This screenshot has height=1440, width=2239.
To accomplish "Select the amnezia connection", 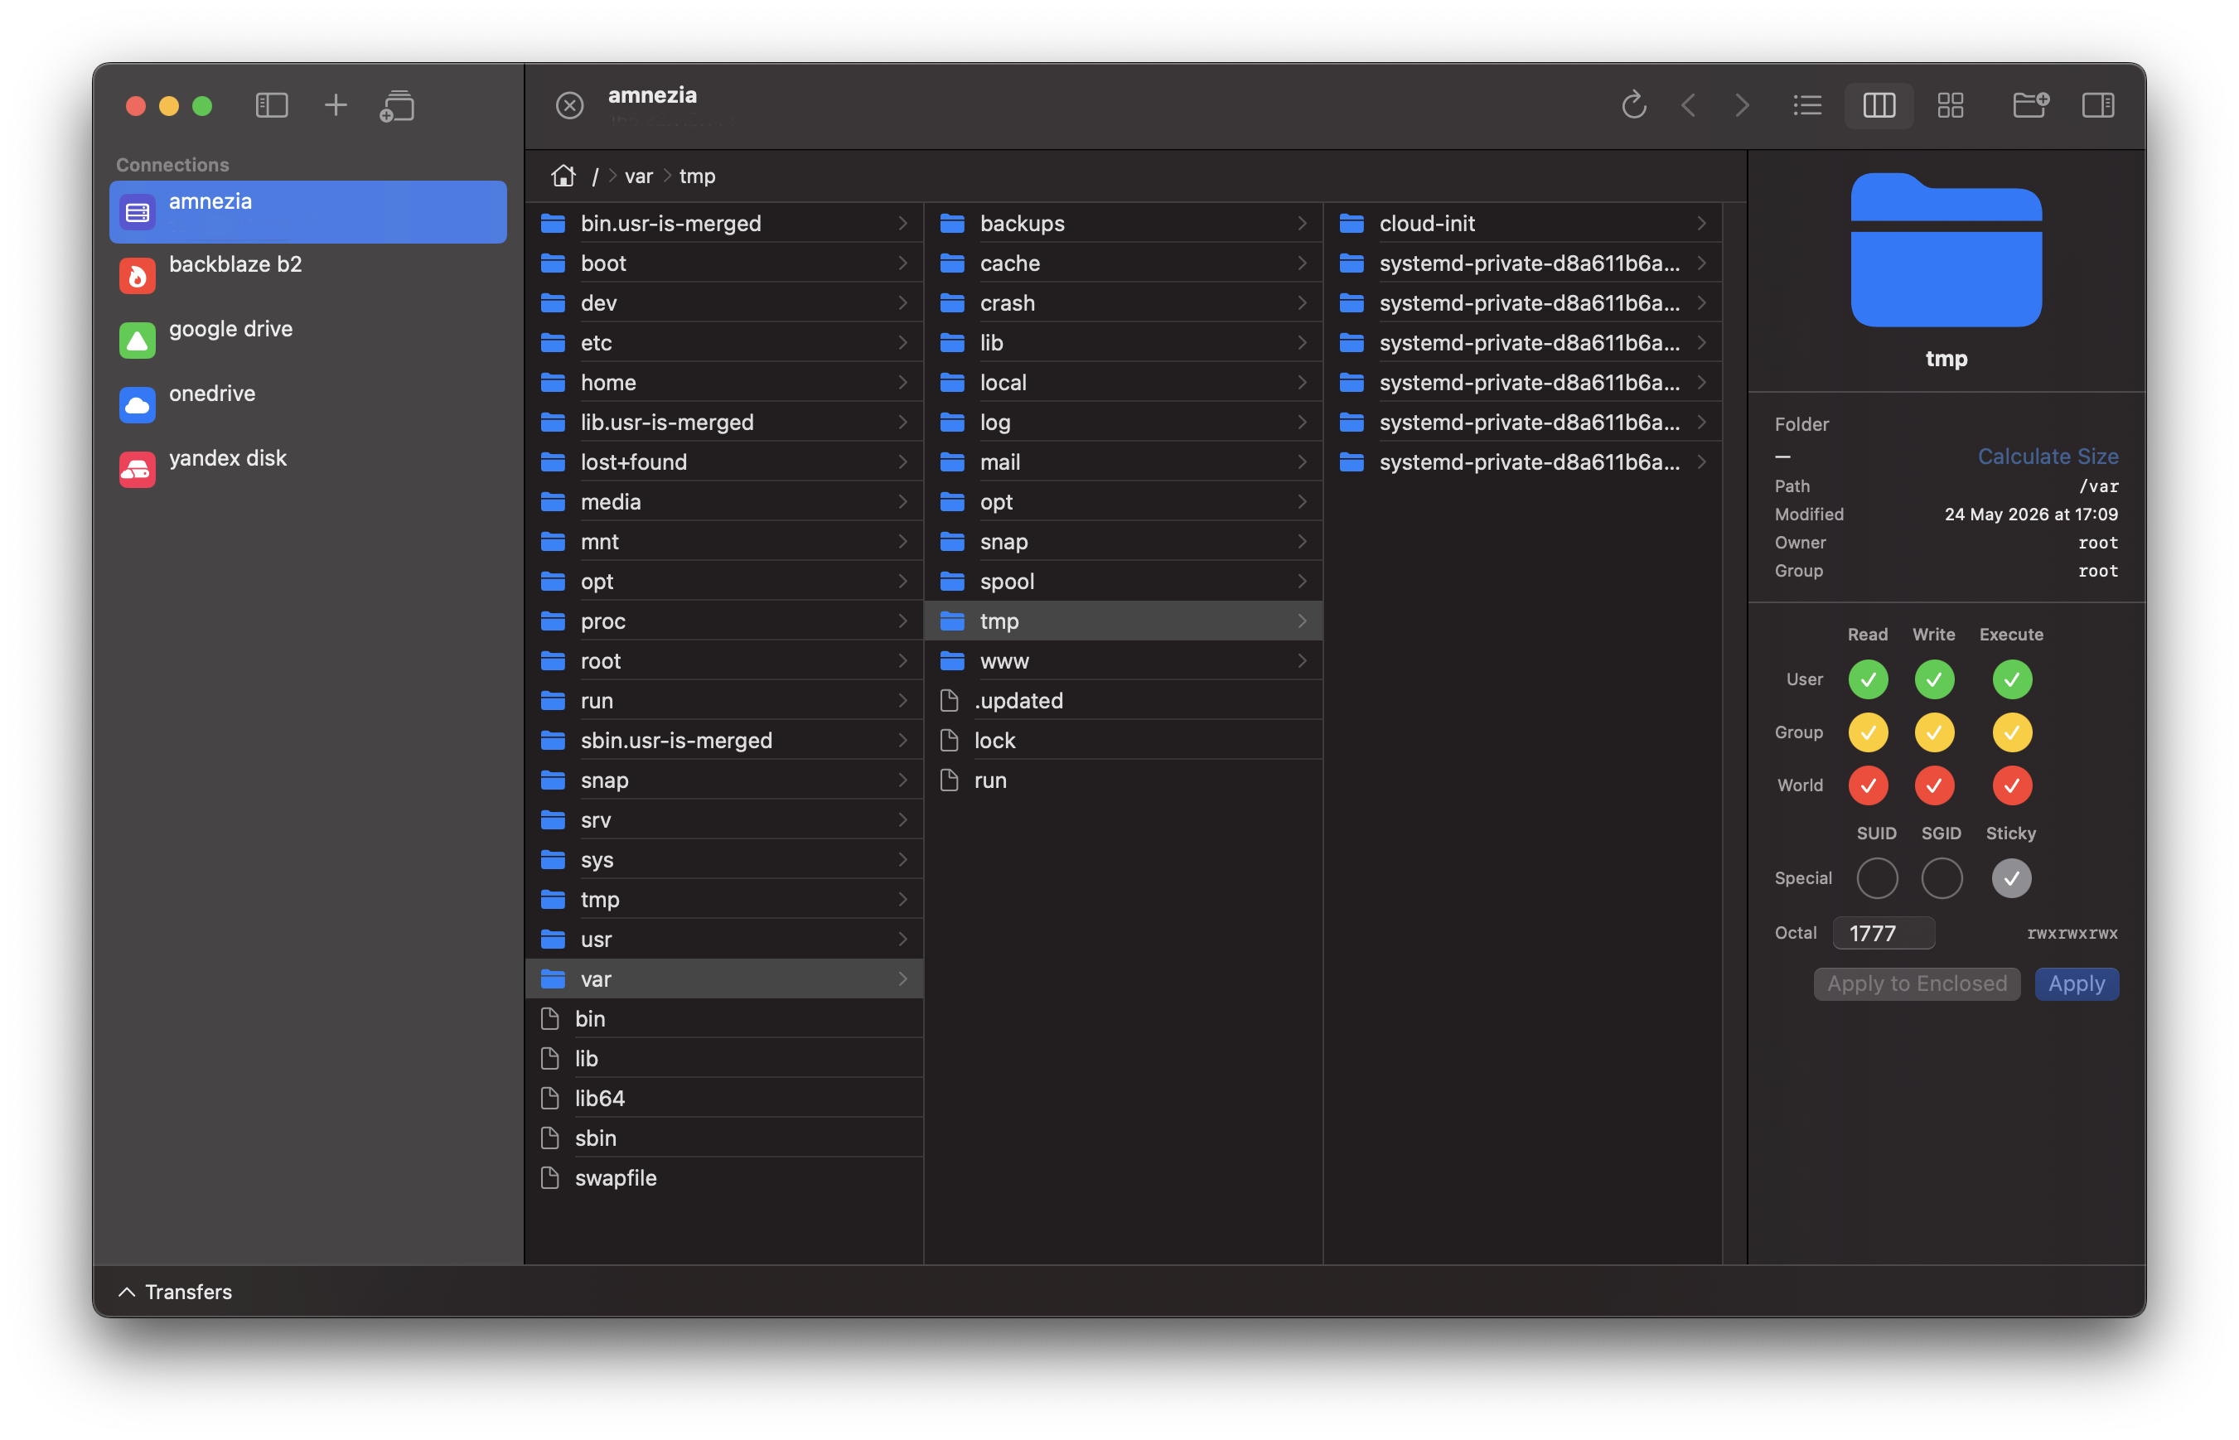I will click(x=307, y=211).
